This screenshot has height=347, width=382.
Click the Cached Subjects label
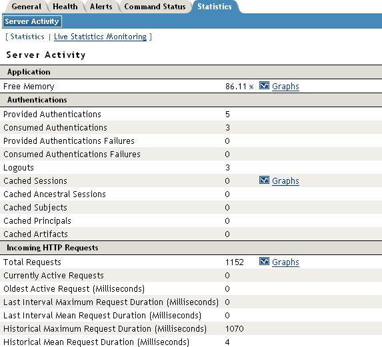(35, 208)
